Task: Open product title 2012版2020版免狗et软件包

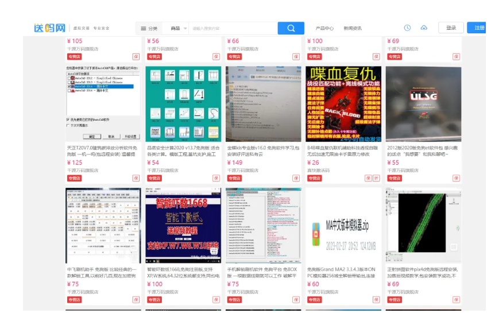Action: click(x=423, y=151)
